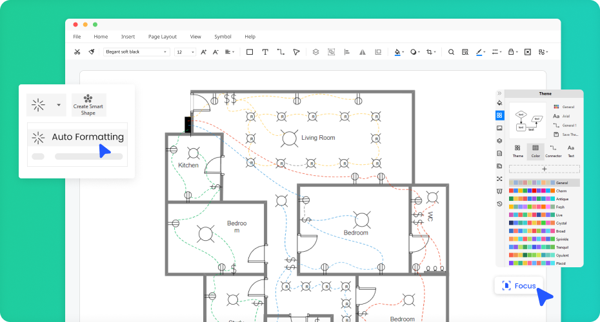Open the Image sidebar panel

coord(499,128)
